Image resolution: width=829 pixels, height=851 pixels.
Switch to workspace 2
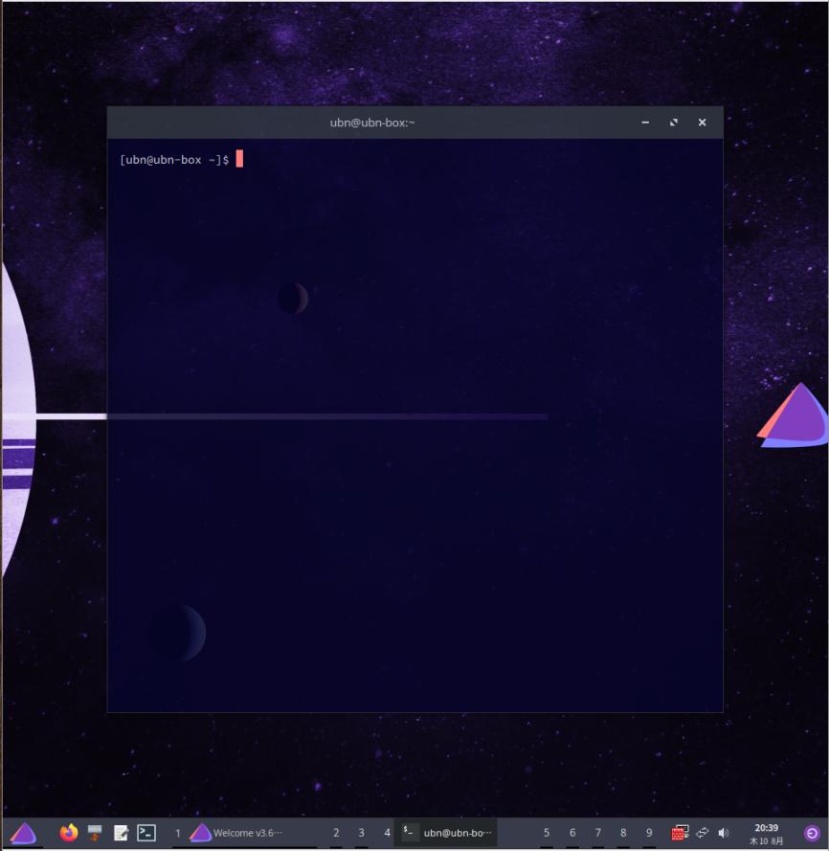pos(336,833)
